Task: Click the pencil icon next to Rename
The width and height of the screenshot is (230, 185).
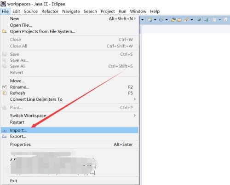Action: [4, 87]
